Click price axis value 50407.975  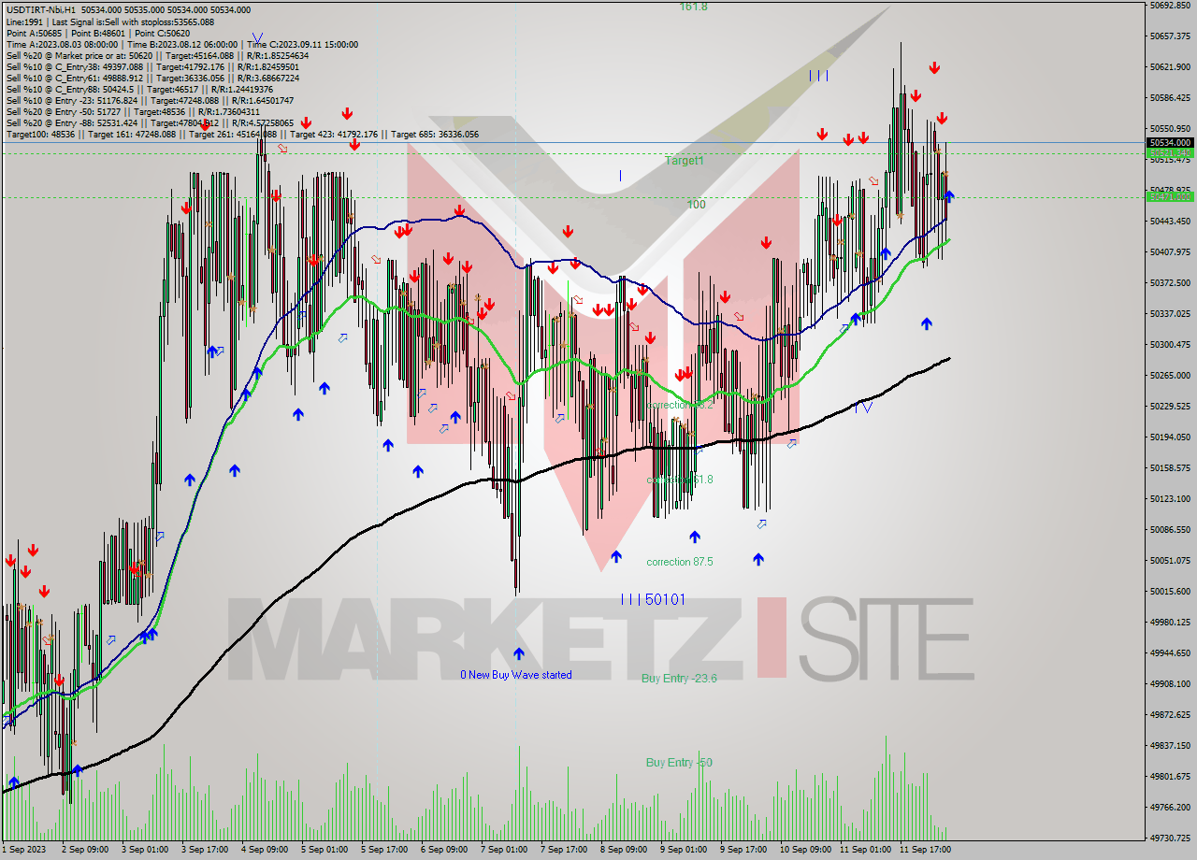pyautogui.click(x=1171, y=251)
